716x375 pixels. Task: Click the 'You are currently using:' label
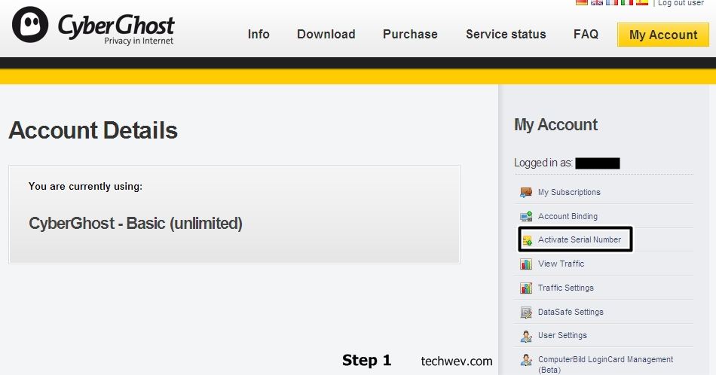click(85, 186)
